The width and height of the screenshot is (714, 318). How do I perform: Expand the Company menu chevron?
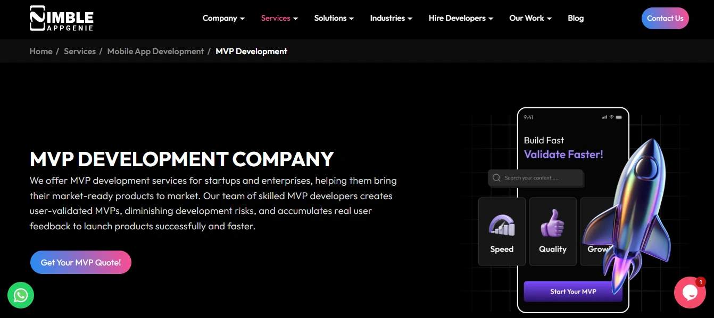pos(243,18)
